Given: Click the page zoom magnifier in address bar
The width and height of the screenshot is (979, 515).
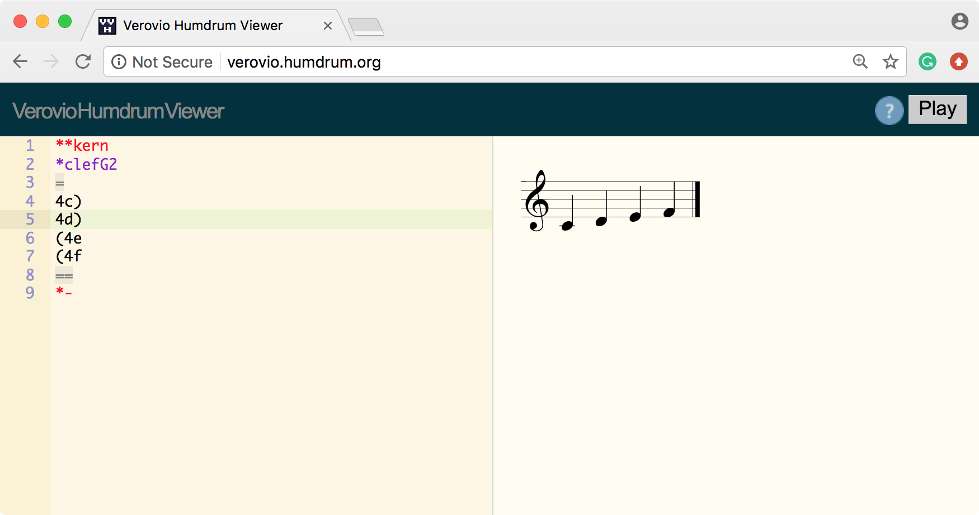Looking at the screenshot, I should pyautogui.click(x=860, y=61).
